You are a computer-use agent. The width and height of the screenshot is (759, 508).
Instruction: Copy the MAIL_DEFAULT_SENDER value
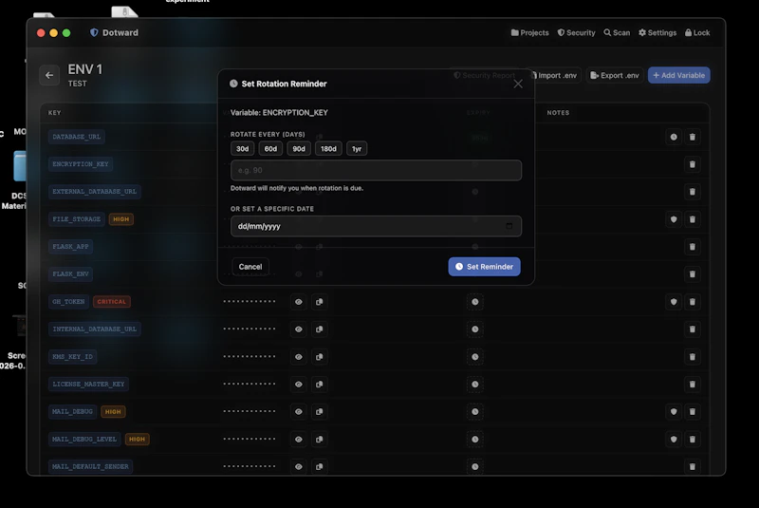(320, 467)
